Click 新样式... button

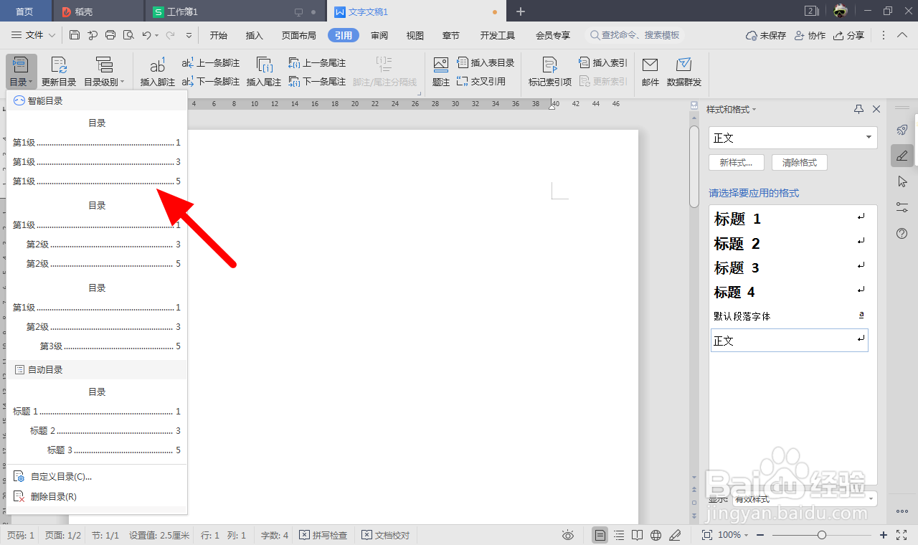(737, 163)
